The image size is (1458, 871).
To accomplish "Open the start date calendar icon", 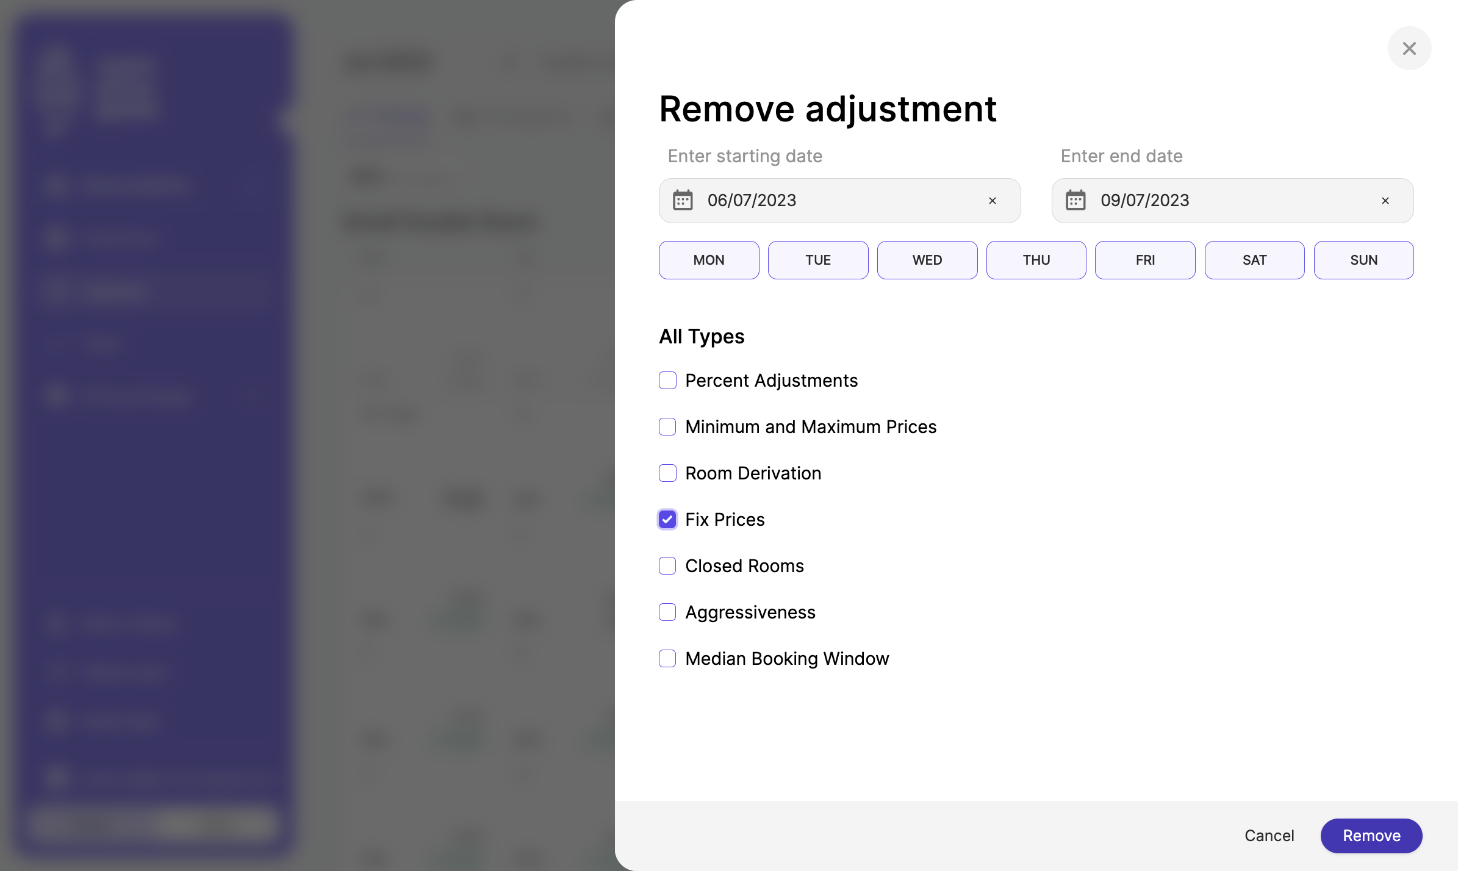I will [683, 200].
